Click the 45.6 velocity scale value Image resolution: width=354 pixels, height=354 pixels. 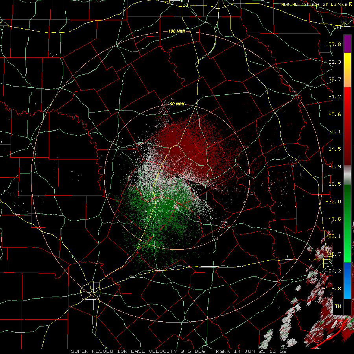[x=335, y=114]
